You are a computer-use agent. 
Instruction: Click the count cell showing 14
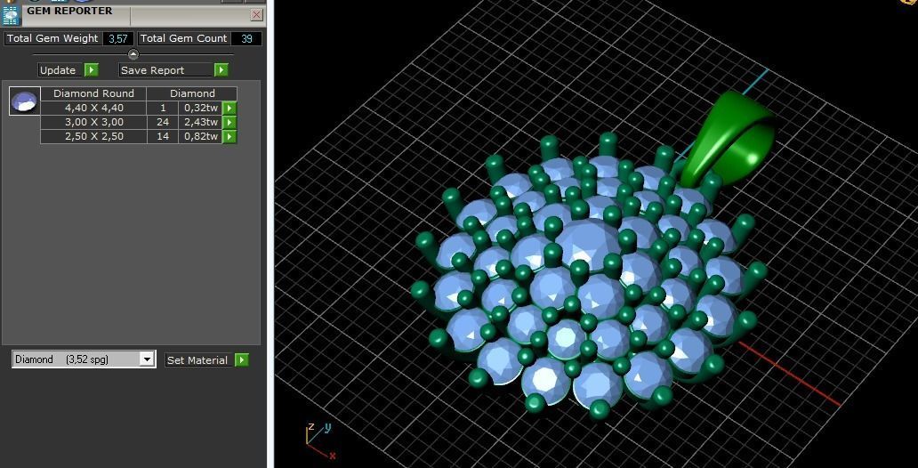click(x=163, y=136)
